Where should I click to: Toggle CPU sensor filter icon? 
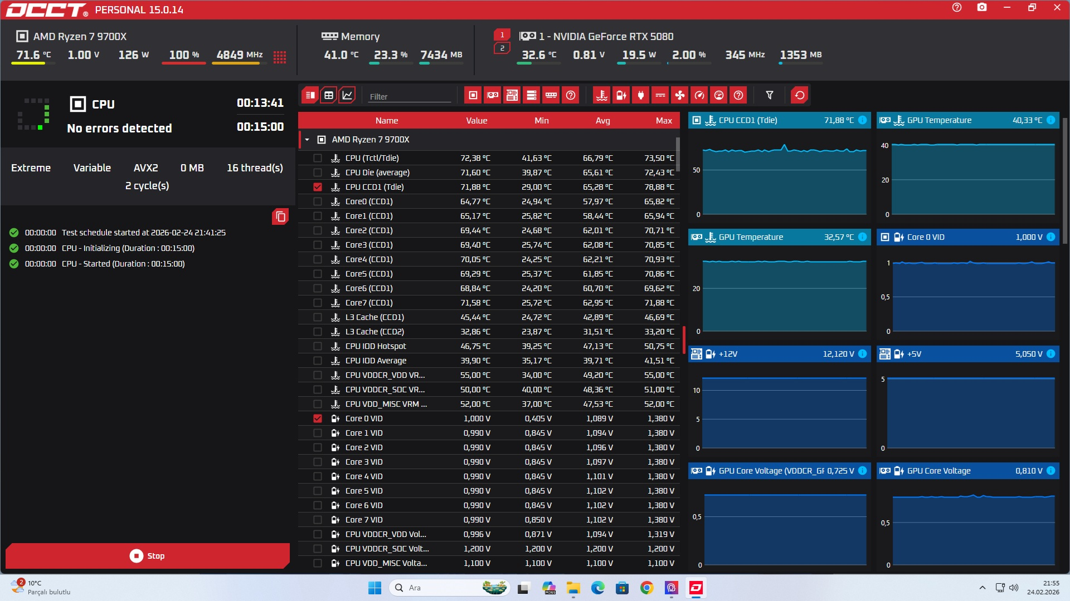[473, 95]
